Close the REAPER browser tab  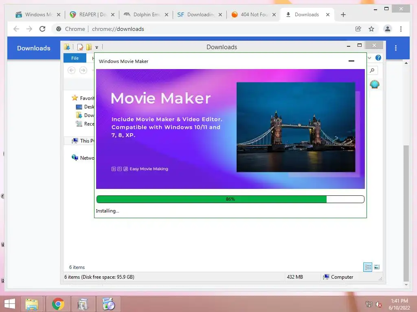[x=113, y=15]
